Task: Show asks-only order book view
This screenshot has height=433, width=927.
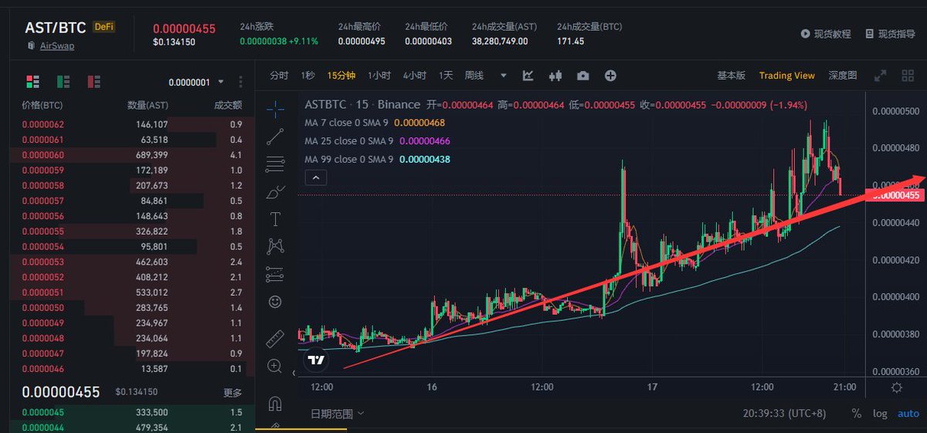Action: click(94, 81)
